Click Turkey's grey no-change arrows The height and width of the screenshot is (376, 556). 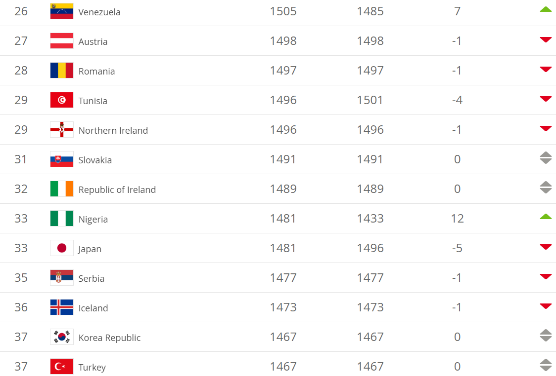tap(546, 366)
